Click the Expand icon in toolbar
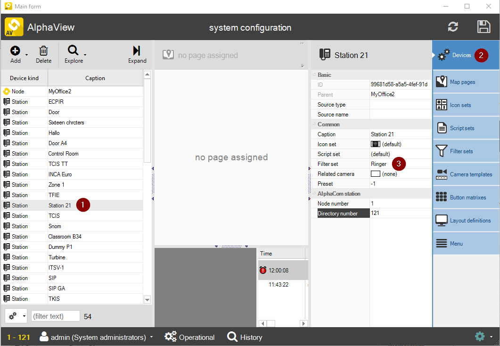500x346 pixels. click(137, 51)
